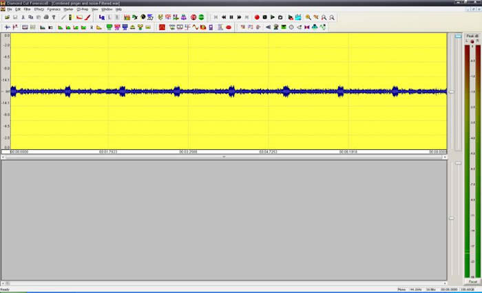Click the yellow Zoom In magnifier
The height and width of the screenshot is (293, 482).
308,17
